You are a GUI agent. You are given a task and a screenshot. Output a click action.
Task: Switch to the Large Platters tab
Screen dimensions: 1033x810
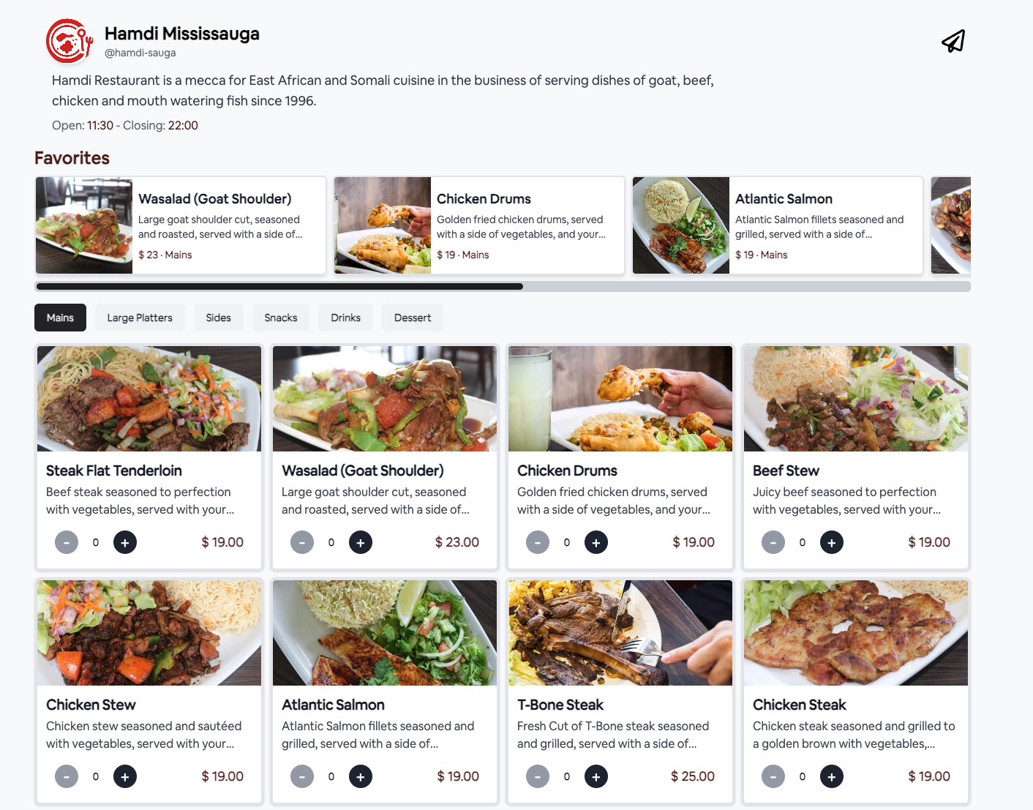click(x=140, y=318)
